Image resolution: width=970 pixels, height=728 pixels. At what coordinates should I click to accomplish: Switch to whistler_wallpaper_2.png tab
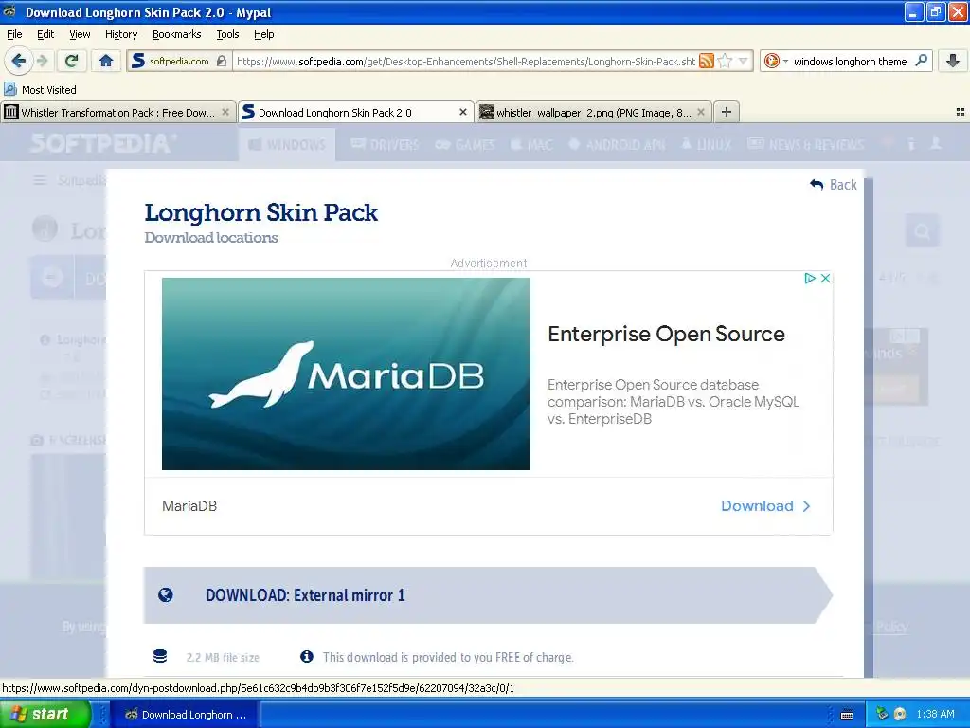coord(594,112)
